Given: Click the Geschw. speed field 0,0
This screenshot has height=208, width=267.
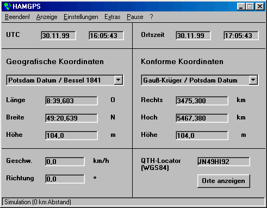Looking at the screenshot, I should [x=65, y=161].
